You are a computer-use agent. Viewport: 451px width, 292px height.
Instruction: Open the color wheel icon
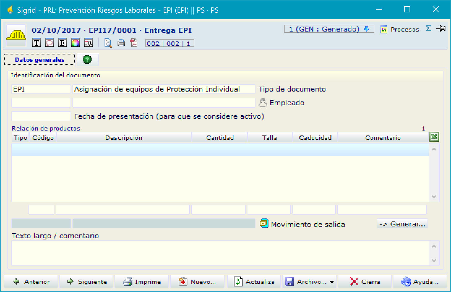pyautogui.click(x=75, y=43)
